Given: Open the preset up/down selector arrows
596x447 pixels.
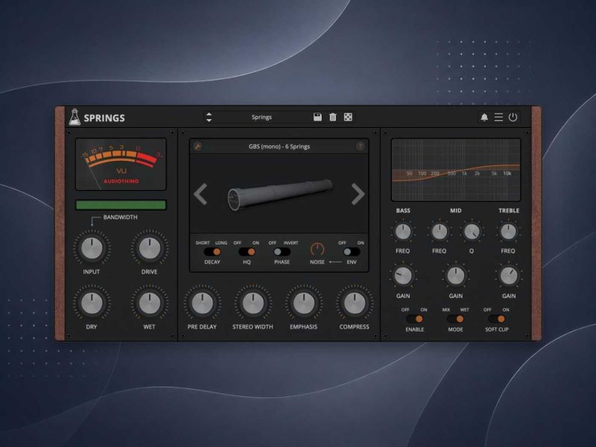Looking at the screenshot, I should [209, 117].
